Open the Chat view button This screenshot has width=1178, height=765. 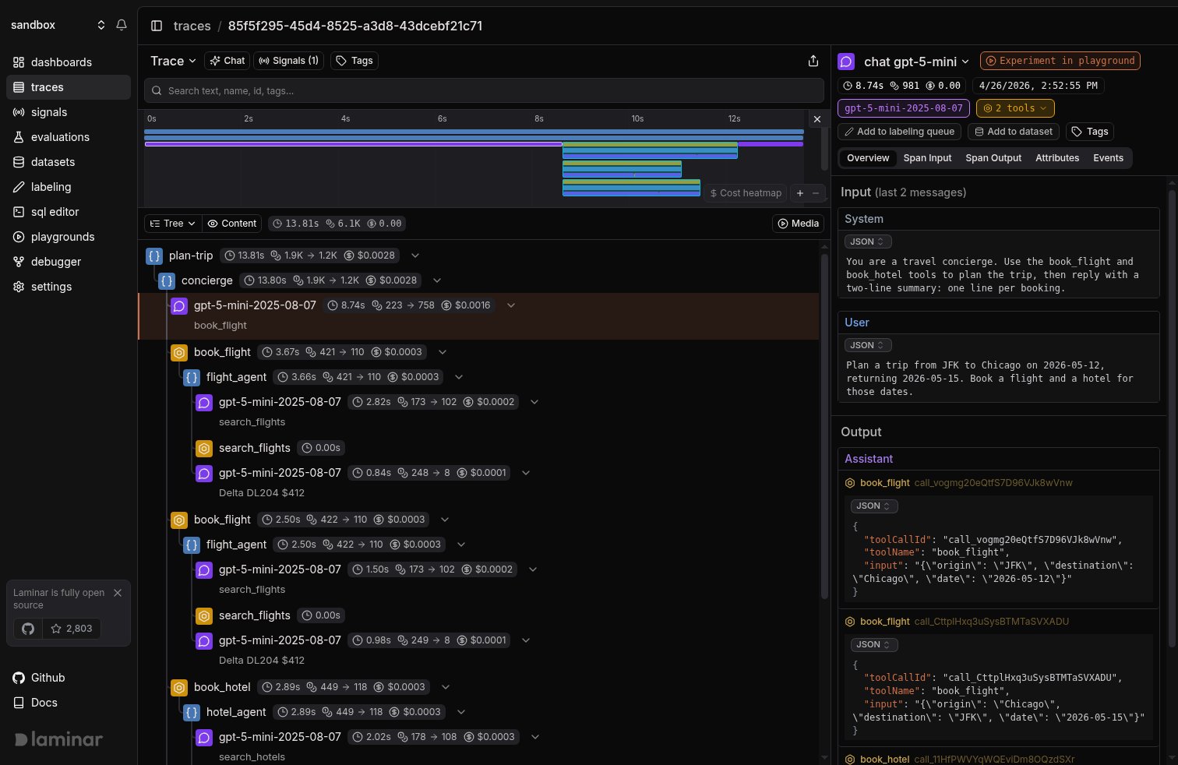(x=227, y=61)
